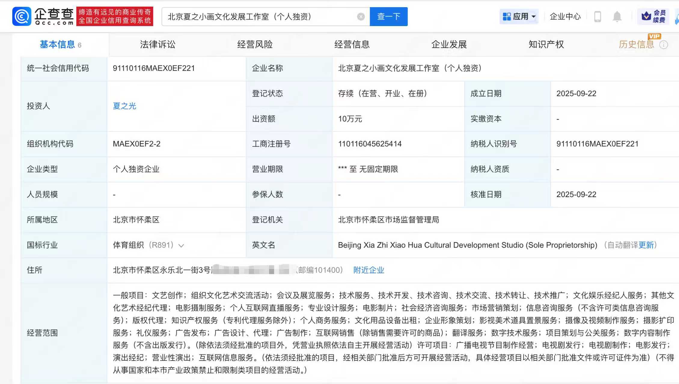Click the VIP badge above 历史信息
Image resolution: width=679 pixels, height=384 pixels.
(654, 36)
